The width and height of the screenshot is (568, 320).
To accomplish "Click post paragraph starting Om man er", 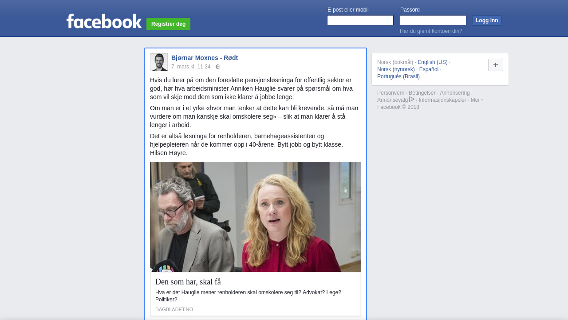I will click(x=254, y=116).
